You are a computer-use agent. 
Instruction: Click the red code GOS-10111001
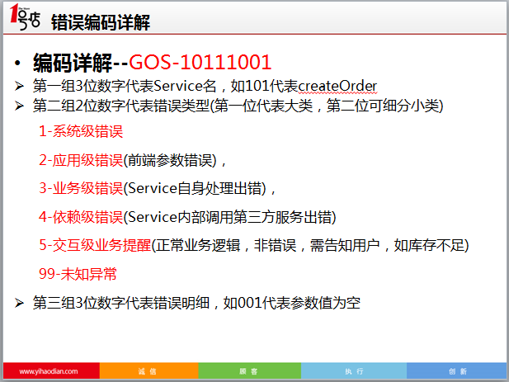coord(200,62)
